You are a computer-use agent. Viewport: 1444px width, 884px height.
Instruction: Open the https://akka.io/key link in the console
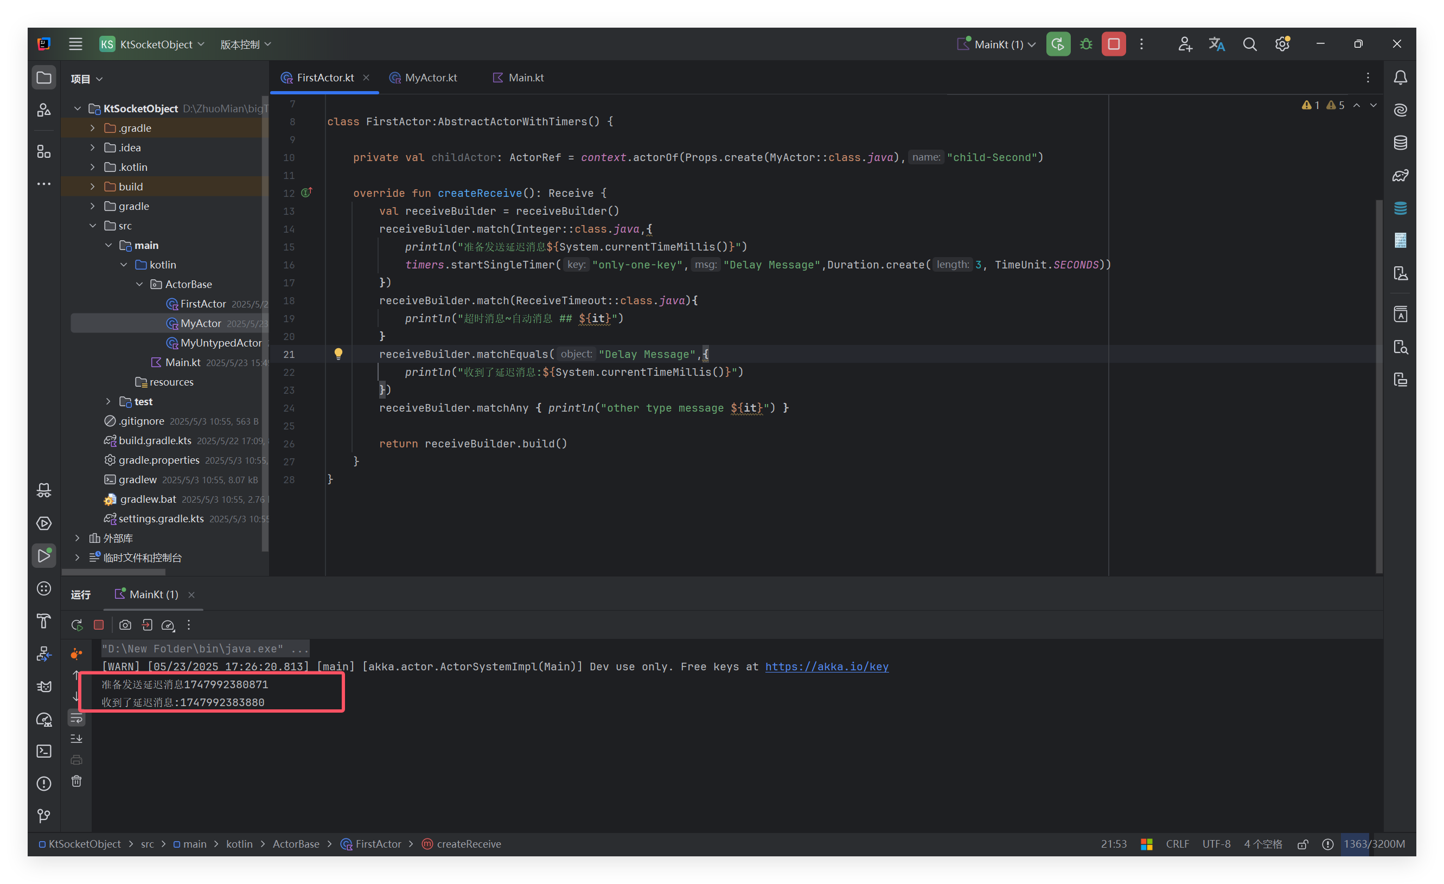[826, 666]
